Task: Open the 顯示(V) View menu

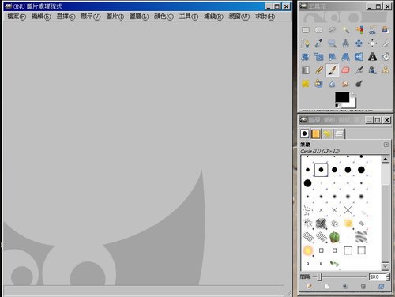Action: (91, 17)
